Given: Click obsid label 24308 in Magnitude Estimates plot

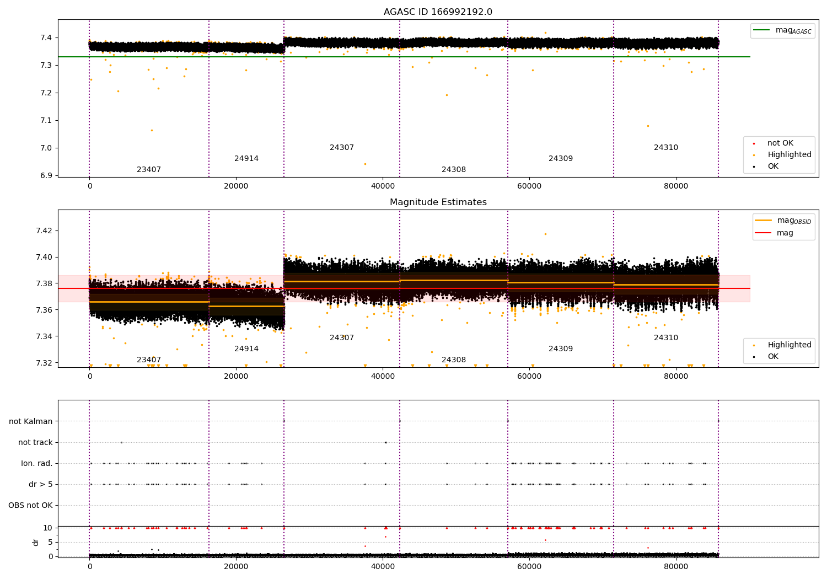Looking at the screenshot, I should (x=454, y=360).
